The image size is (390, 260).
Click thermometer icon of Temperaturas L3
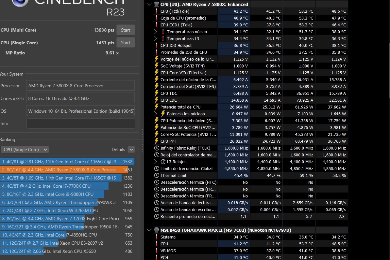point(163,39)
